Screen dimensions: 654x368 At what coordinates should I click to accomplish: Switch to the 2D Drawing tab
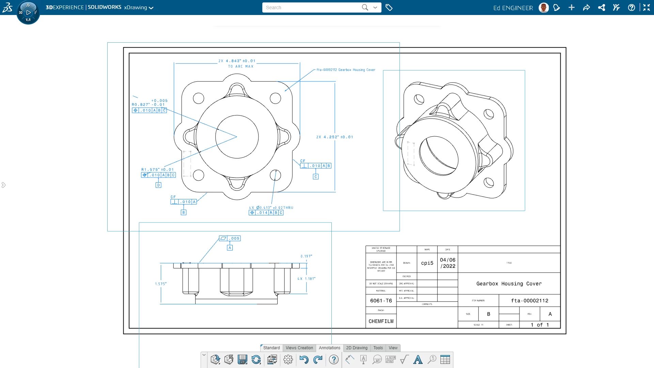click(357, 348)
